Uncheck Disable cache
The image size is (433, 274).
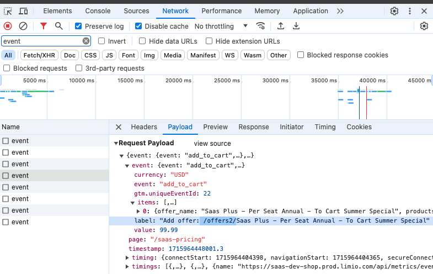click(x=138, y=27)
